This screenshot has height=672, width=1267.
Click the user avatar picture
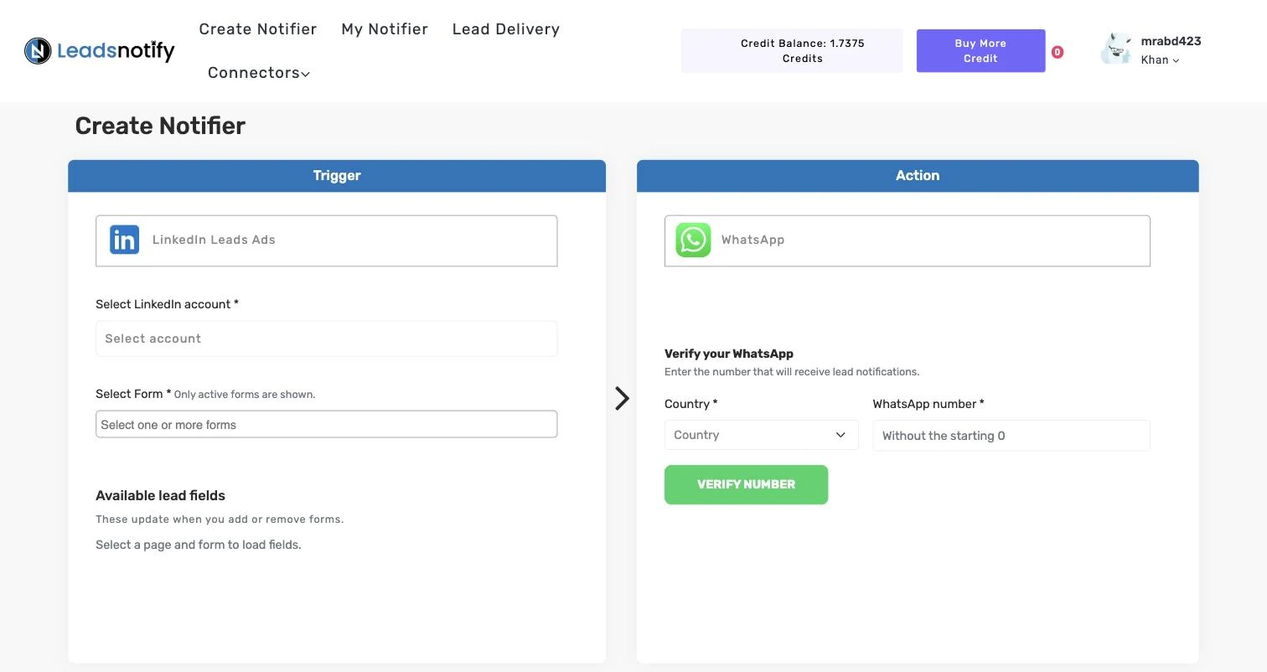1116,49
